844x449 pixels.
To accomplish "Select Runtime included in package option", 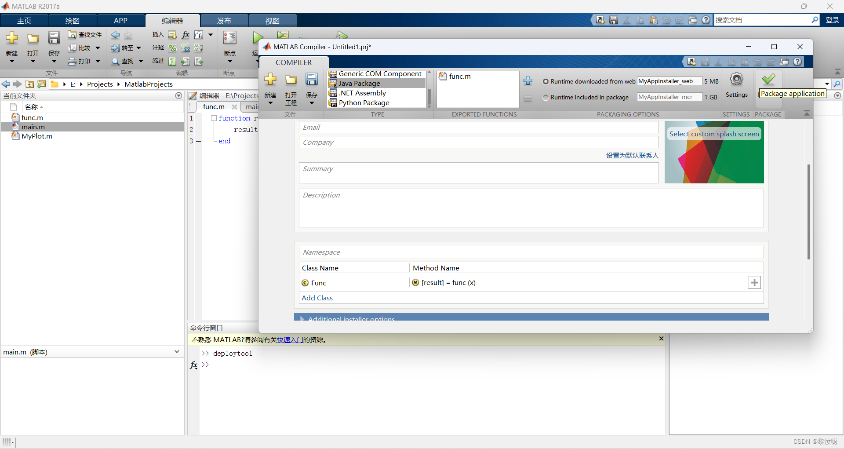I will pos(546,97).
